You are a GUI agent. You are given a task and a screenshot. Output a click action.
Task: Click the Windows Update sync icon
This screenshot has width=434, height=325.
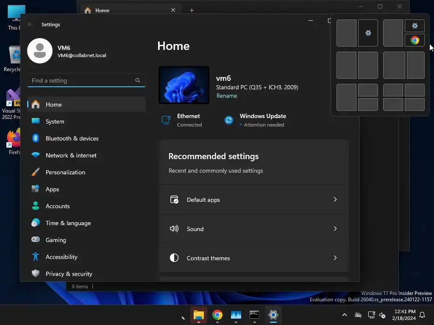pos(228,120)
